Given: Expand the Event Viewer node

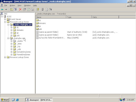Looking at the screenshot, I should [x=5, y=19].
